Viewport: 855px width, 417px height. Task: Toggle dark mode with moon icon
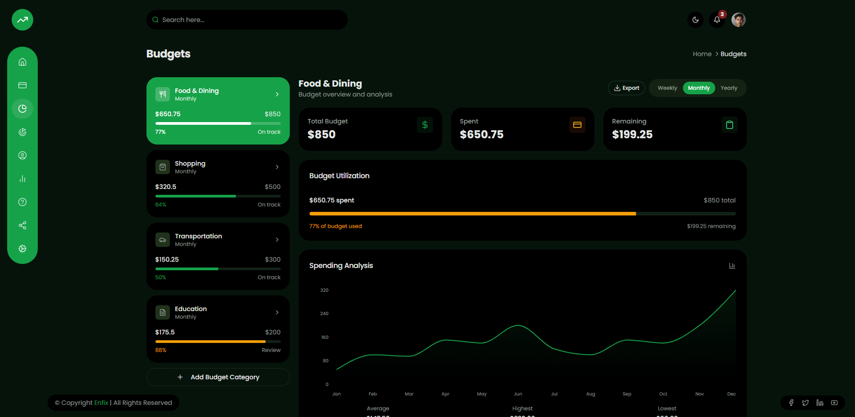pos(696,20)
